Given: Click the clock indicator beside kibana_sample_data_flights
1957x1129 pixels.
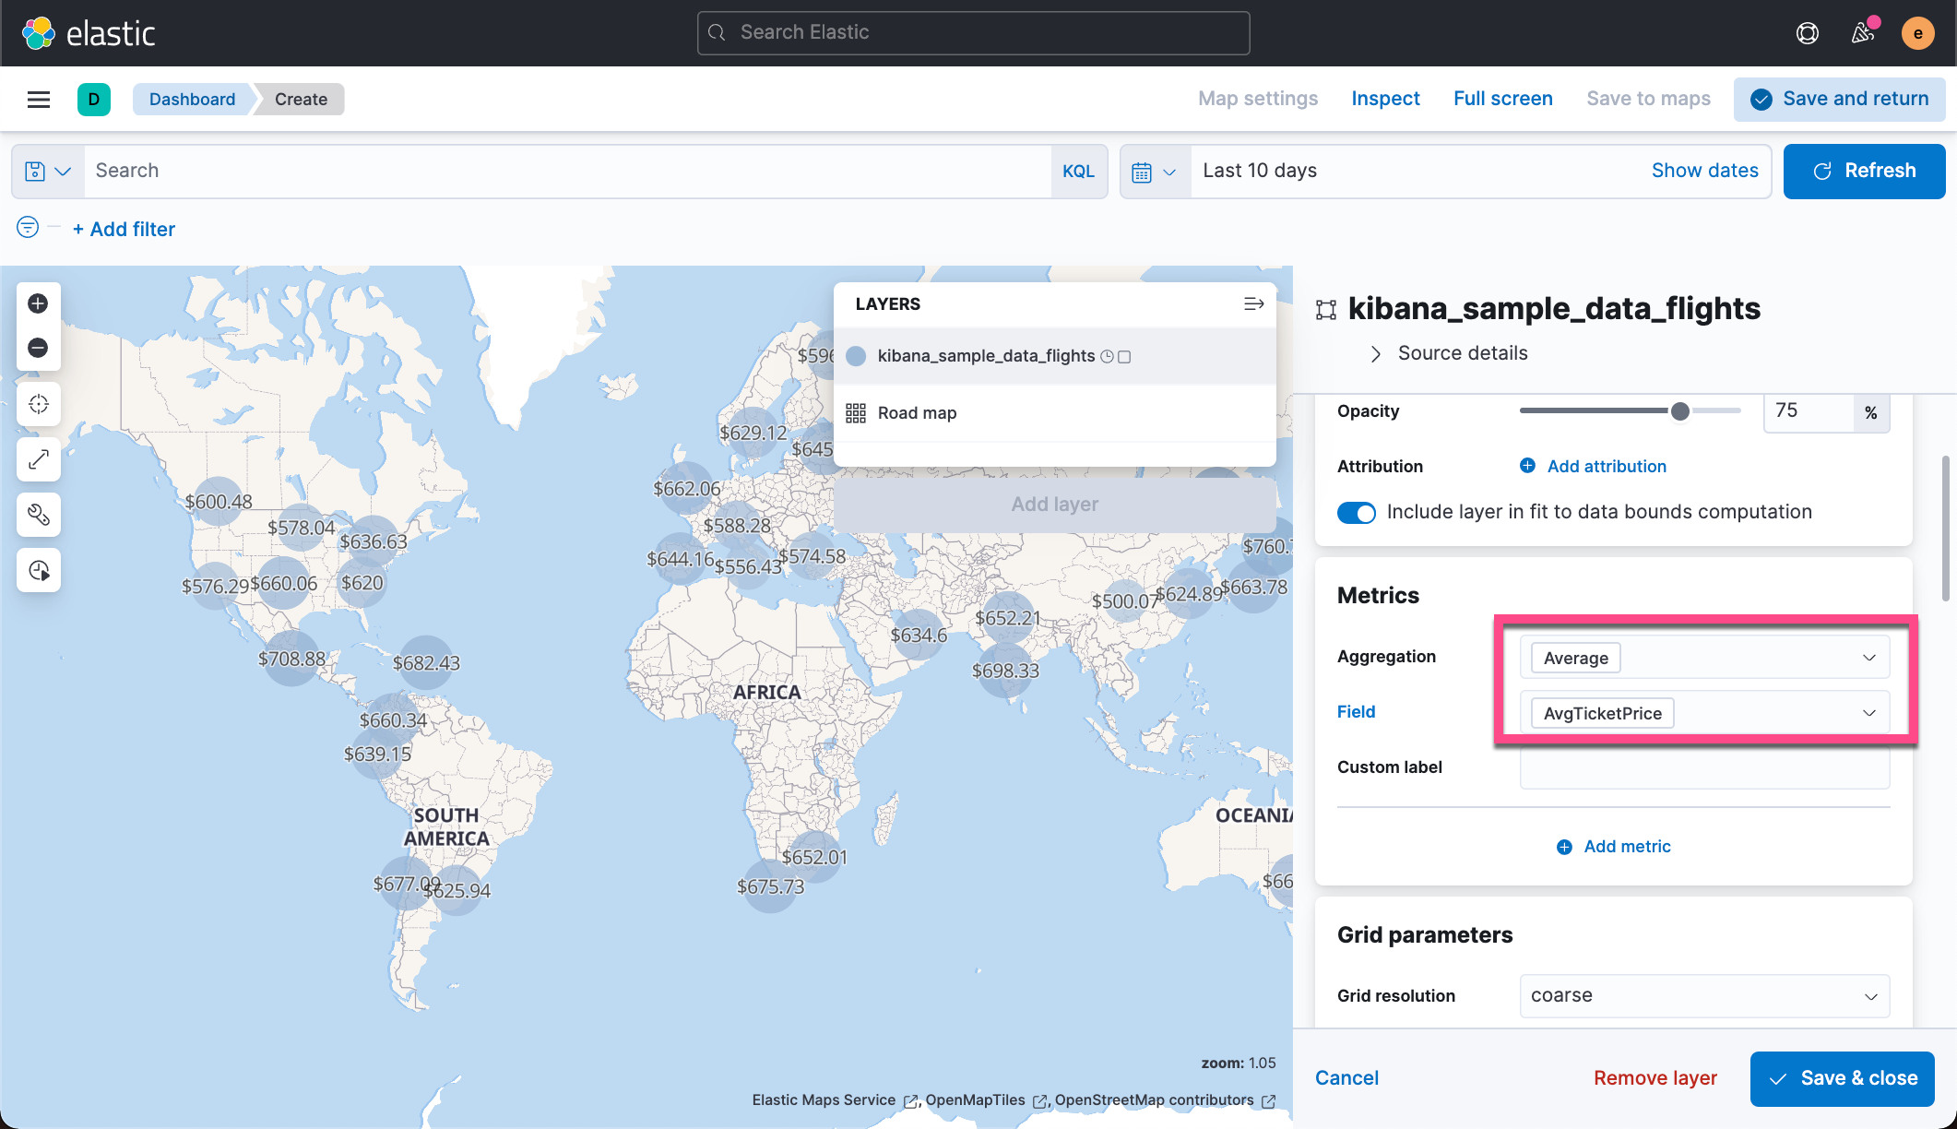Looking at the screenshot, I should click(x=1107, y=356).
